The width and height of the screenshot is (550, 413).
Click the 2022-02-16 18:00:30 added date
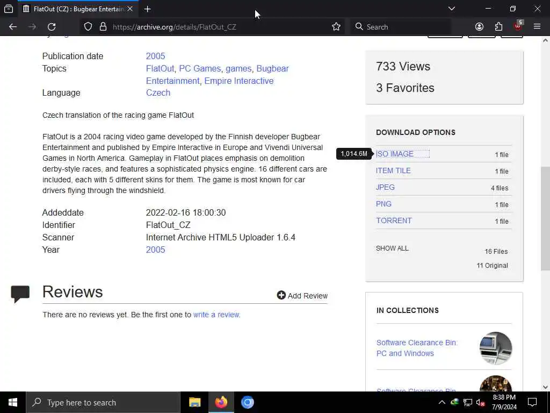[186, 213]
